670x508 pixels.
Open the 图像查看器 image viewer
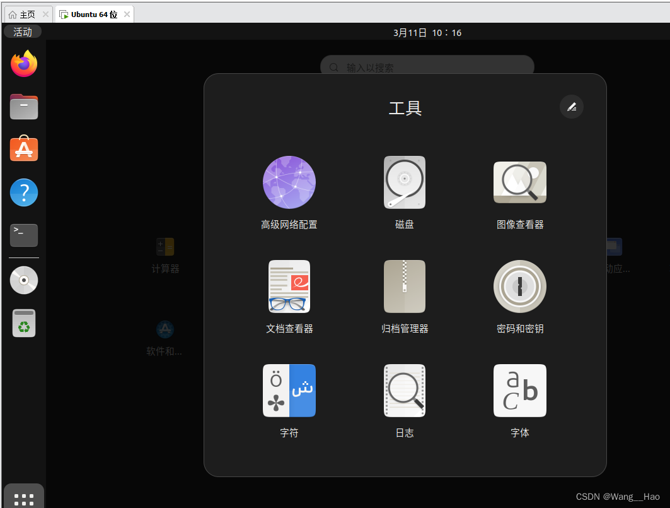519,182
